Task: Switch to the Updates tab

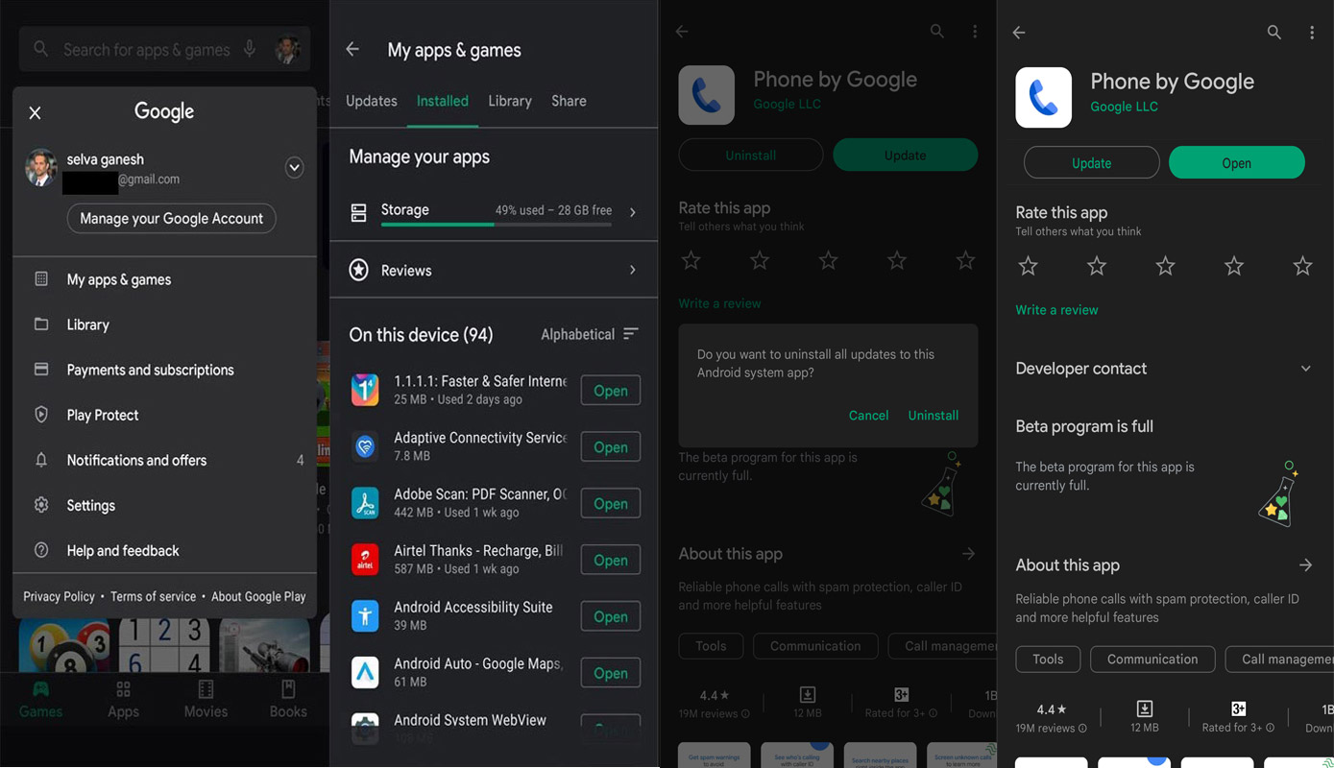Action: coord(372,101)
